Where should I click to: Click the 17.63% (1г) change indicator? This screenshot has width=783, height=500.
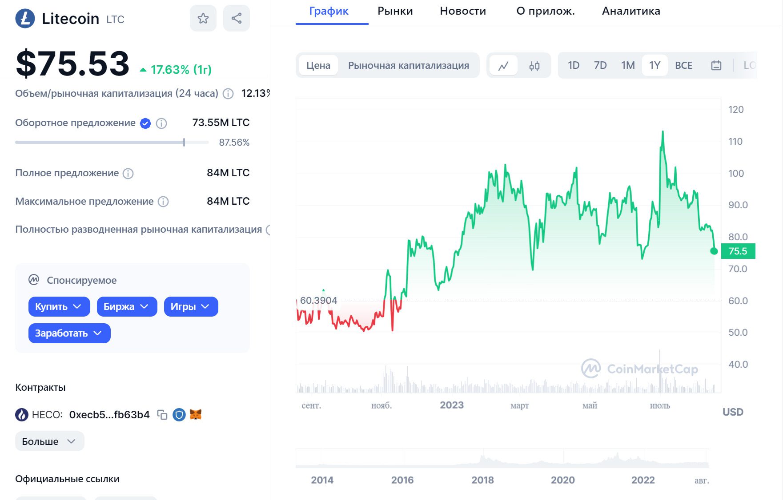point(176,70)
